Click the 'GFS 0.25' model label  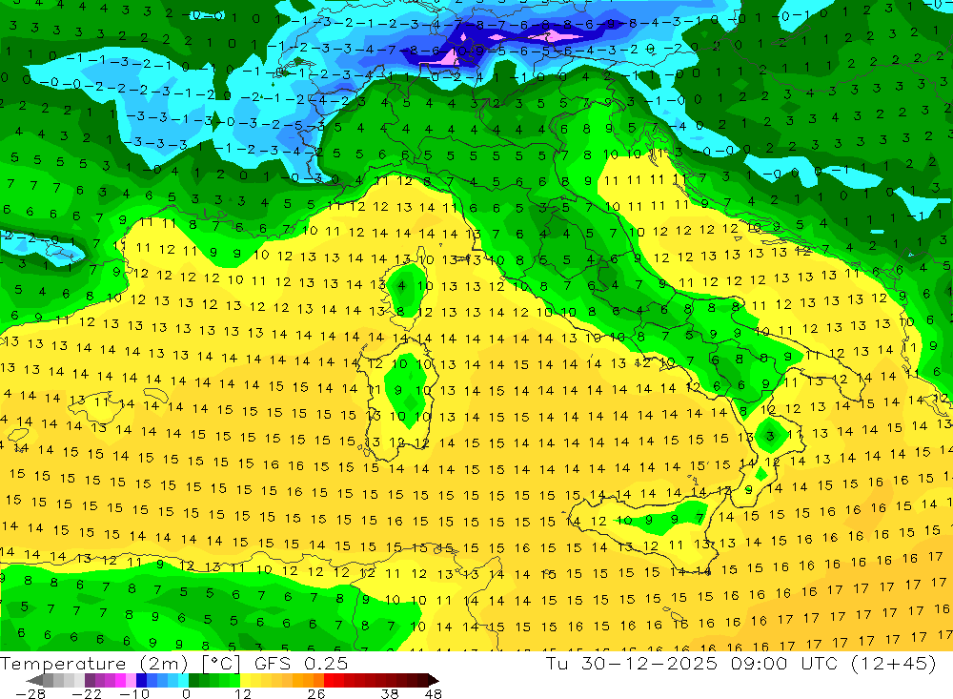click(301, 663)
